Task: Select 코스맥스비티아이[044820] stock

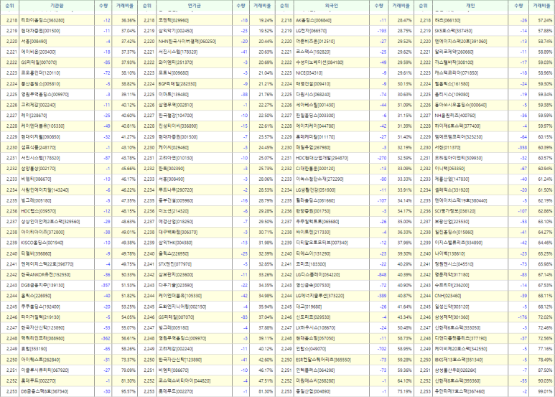Action: pos(185,381)
